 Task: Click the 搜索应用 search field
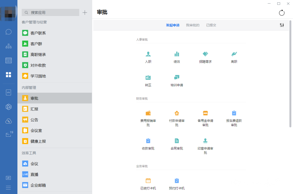point(50,12)
